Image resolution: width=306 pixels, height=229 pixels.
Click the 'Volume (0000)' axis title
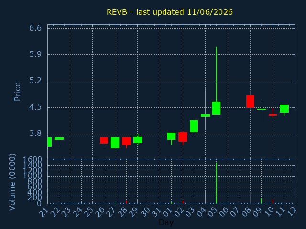pyautogui.click(x=12, y=182)
